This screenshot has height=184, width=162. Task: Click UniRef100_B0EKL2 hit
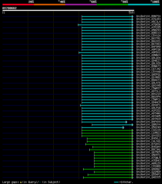coord(148,139)
